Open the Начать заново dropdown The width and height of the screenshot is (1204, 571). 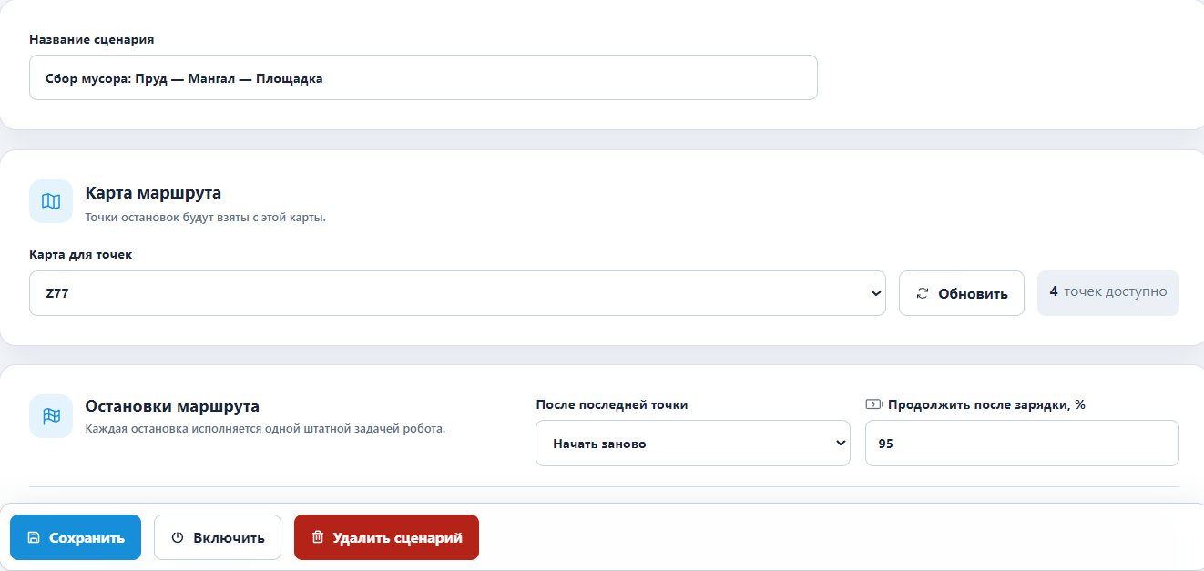[x=693, y=444]
